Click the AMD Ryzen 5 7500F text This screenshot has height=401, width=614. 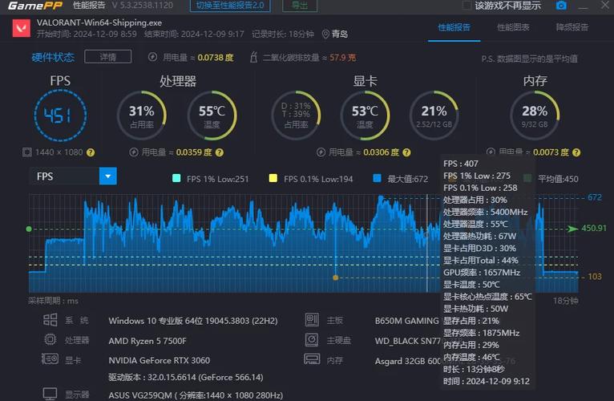pos(147,341)
